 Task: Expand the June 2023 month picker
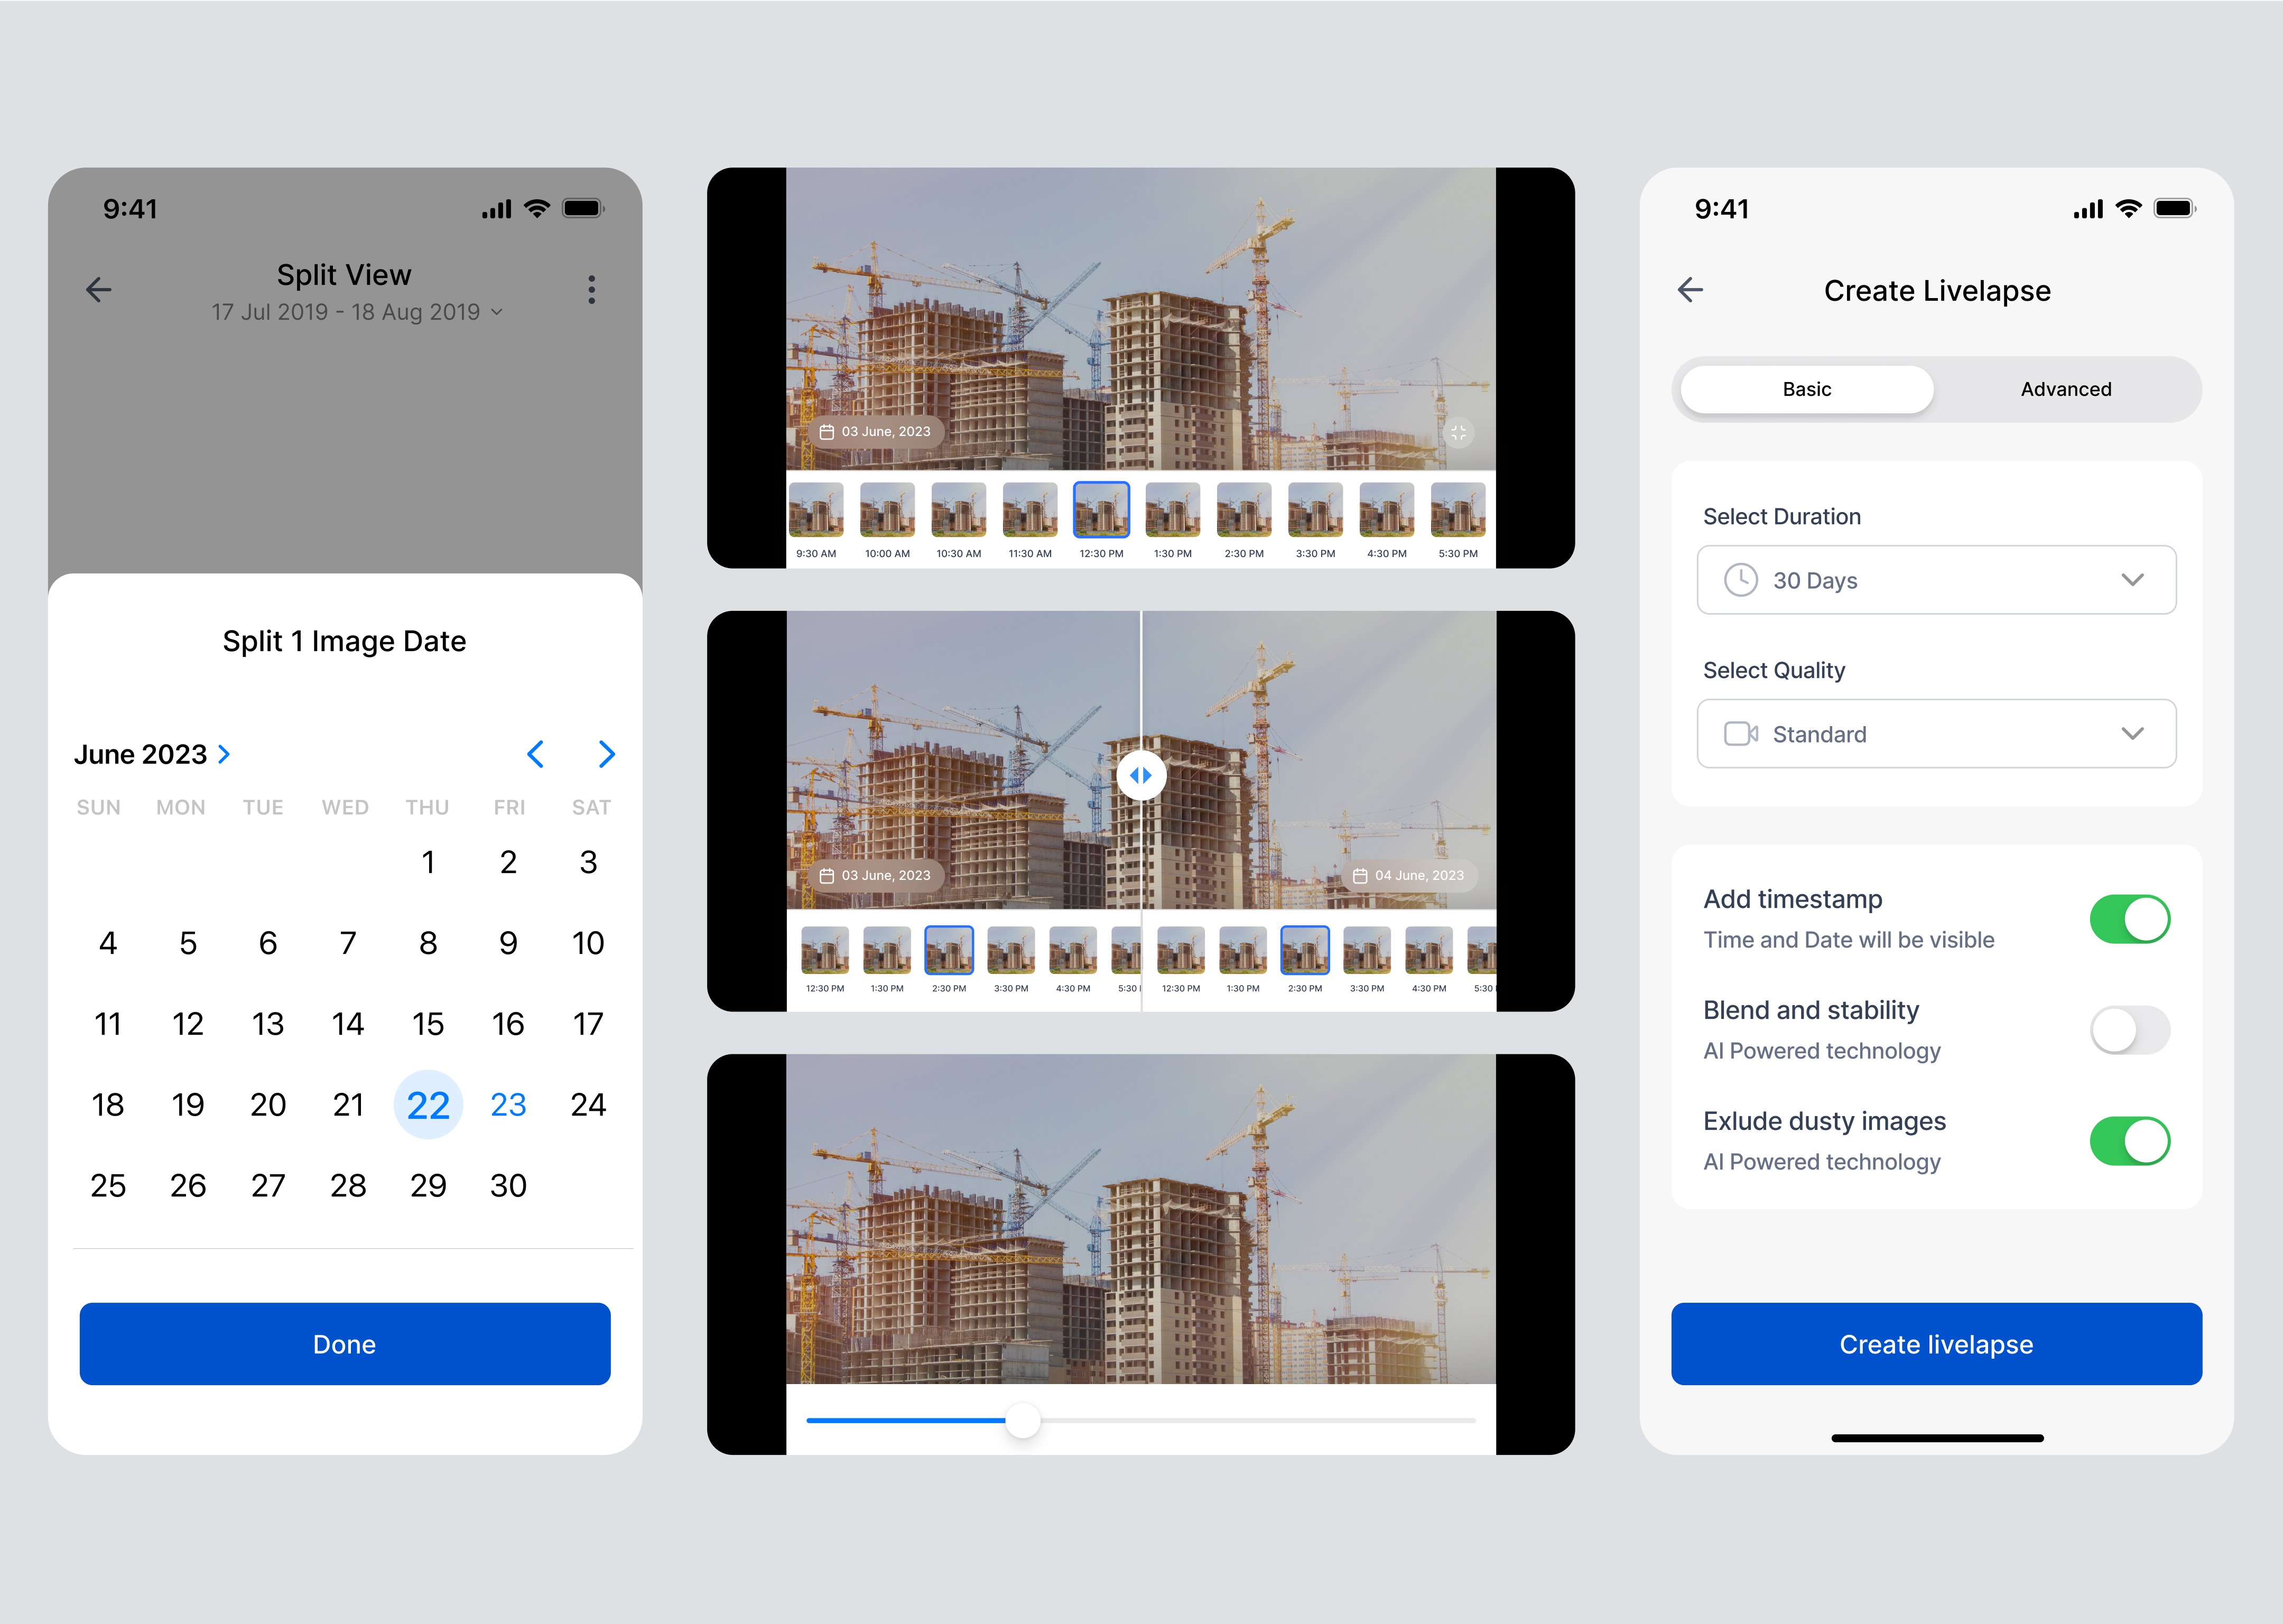[152, 754]
